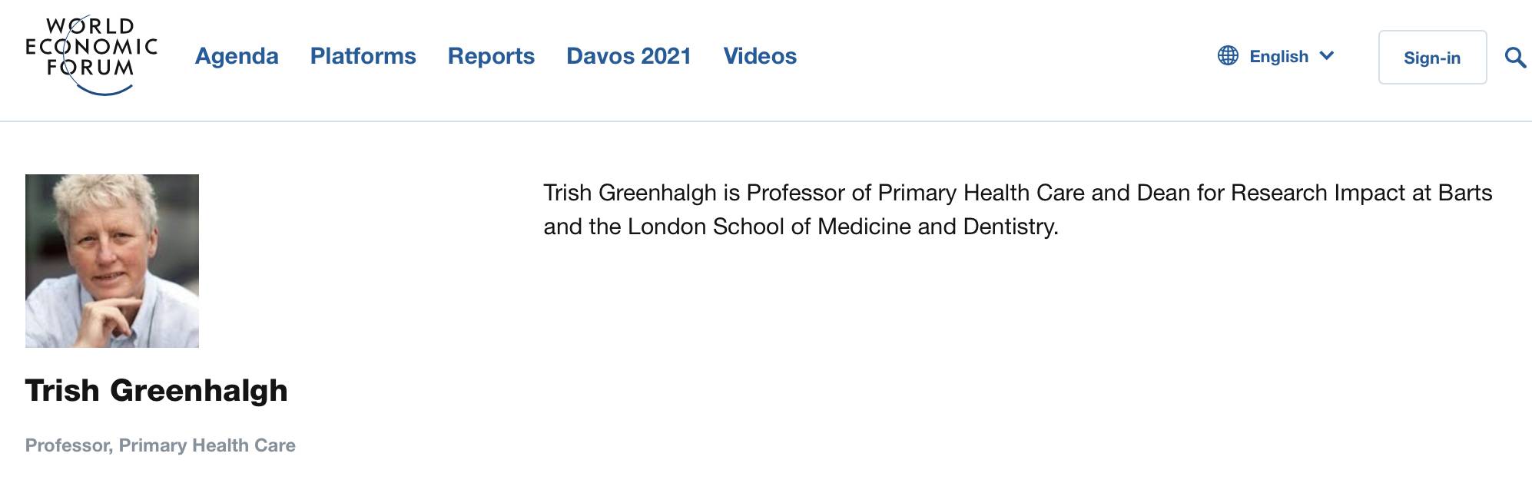Click the Sign-in button
This screenshot has height=493, width=1532.
coord(1432,58)
